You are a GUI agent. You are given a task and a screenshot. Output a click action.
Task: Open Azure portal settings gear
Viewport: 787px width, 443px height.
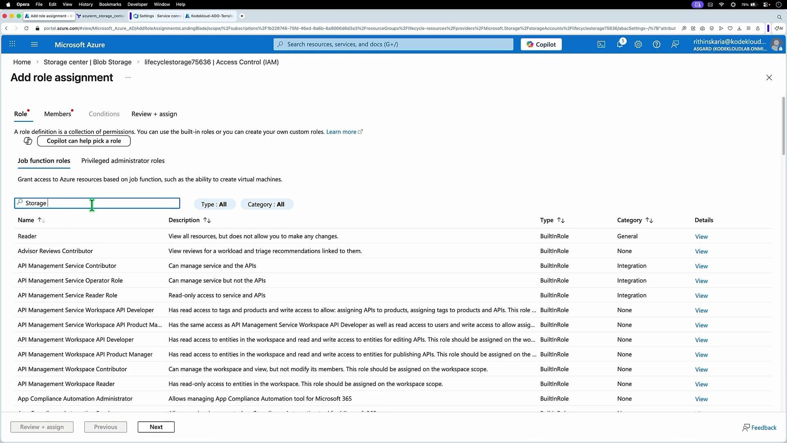pyautogui.click(x=638, y=44)
